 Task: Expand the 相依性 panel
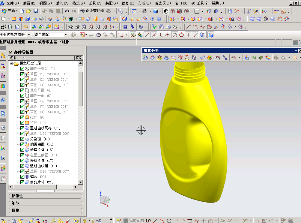46,196
